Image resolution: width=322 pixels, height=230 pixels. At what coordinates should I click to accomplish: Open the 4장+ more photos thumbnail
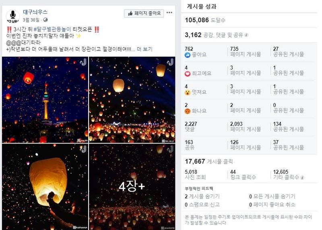click(132, 187)
